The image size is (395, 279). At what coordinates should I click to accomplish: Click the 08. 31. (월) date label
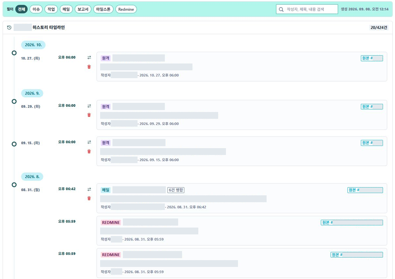pyautogui.click(x=30, y=189)
